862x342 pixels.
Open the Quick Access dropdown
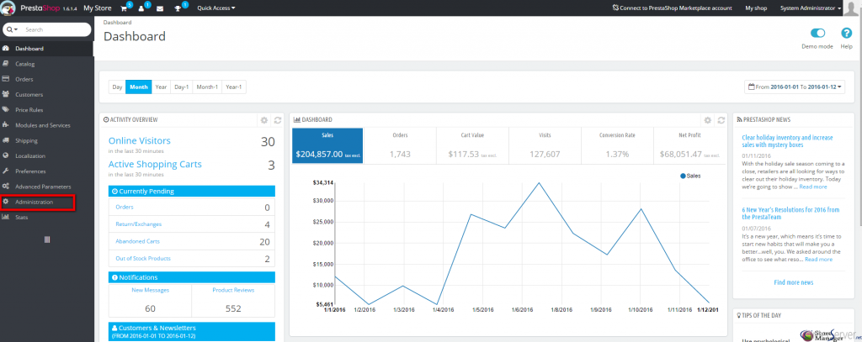pos(216,8)
